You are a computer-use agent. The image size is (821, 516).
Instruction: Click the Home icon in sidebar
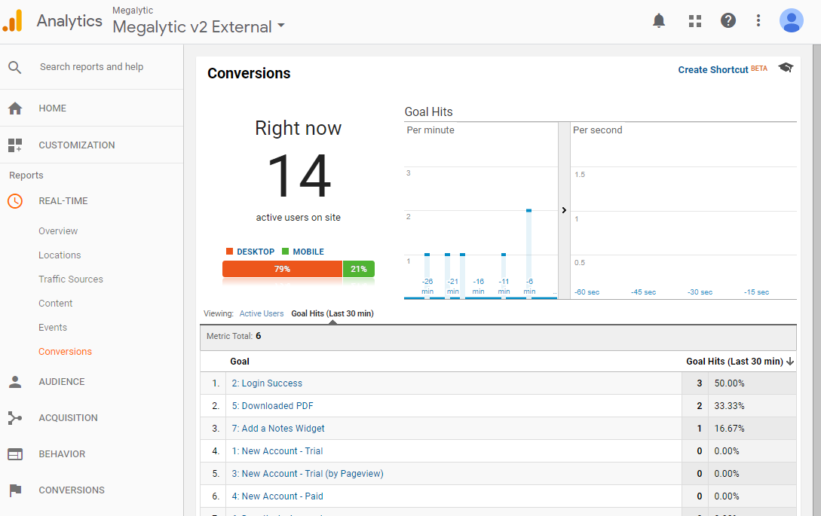pos(15,108)
